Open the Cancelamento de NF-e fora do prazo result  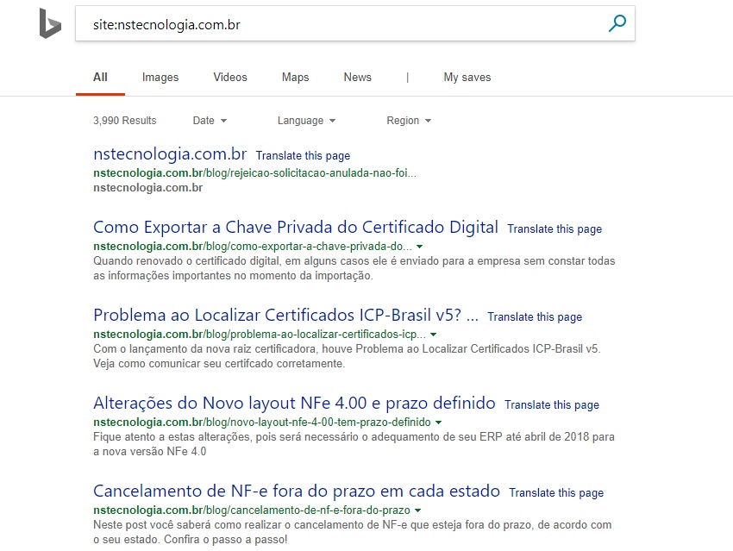pyautogui.click(x=297, y=491)
